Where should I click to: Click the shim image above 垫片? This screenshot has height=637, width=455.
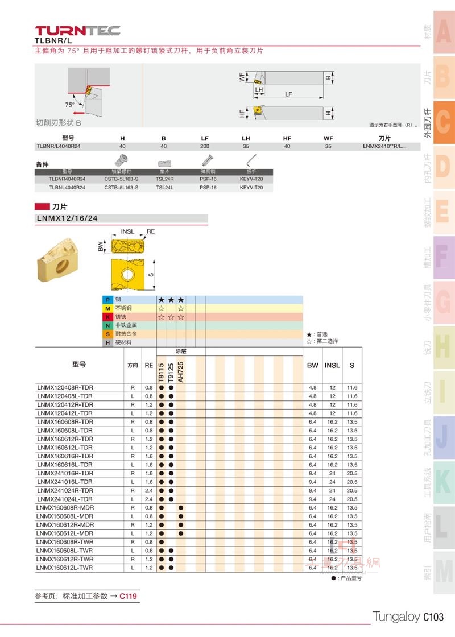point(164,163)
